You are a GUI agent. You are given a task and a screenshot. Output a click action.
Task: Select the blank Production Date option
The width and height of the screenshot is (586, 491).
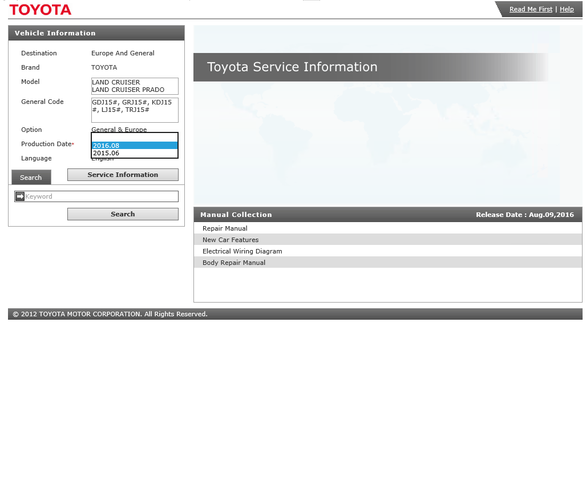(x=135, y=138)
